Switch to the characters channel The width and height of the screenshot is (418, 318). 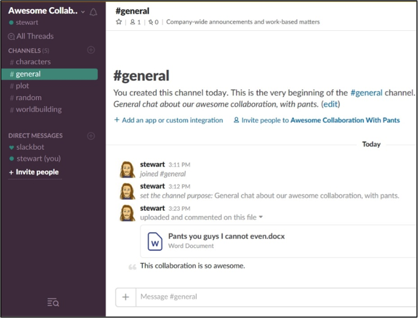pos(33,62)
